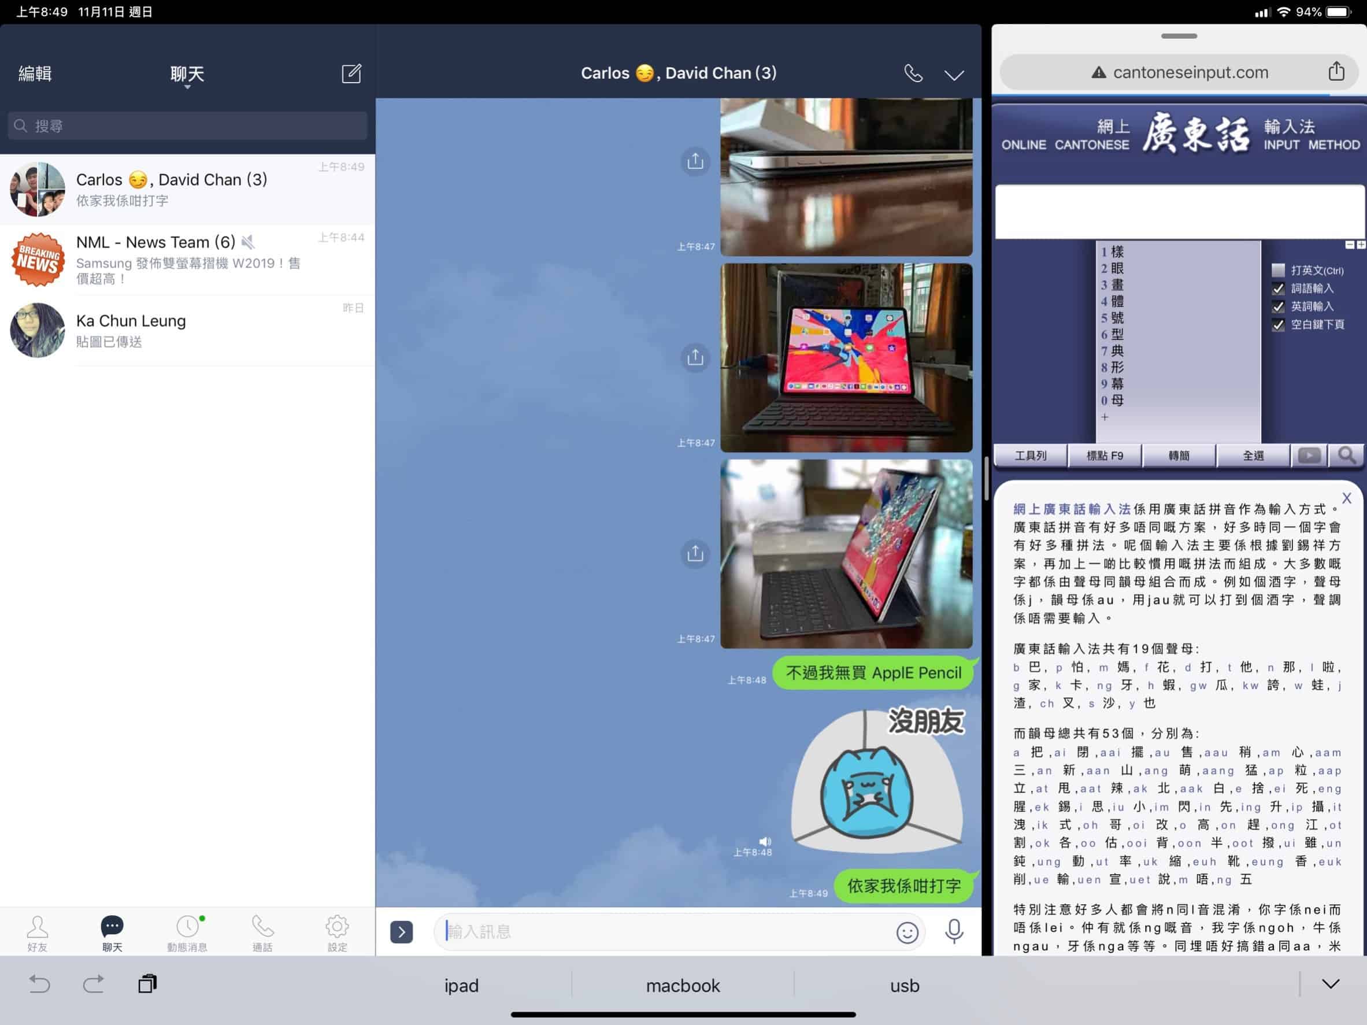The image size is (1367, 1025).
Task: Open the top photo of boxed device
Action: coord(846,176)
